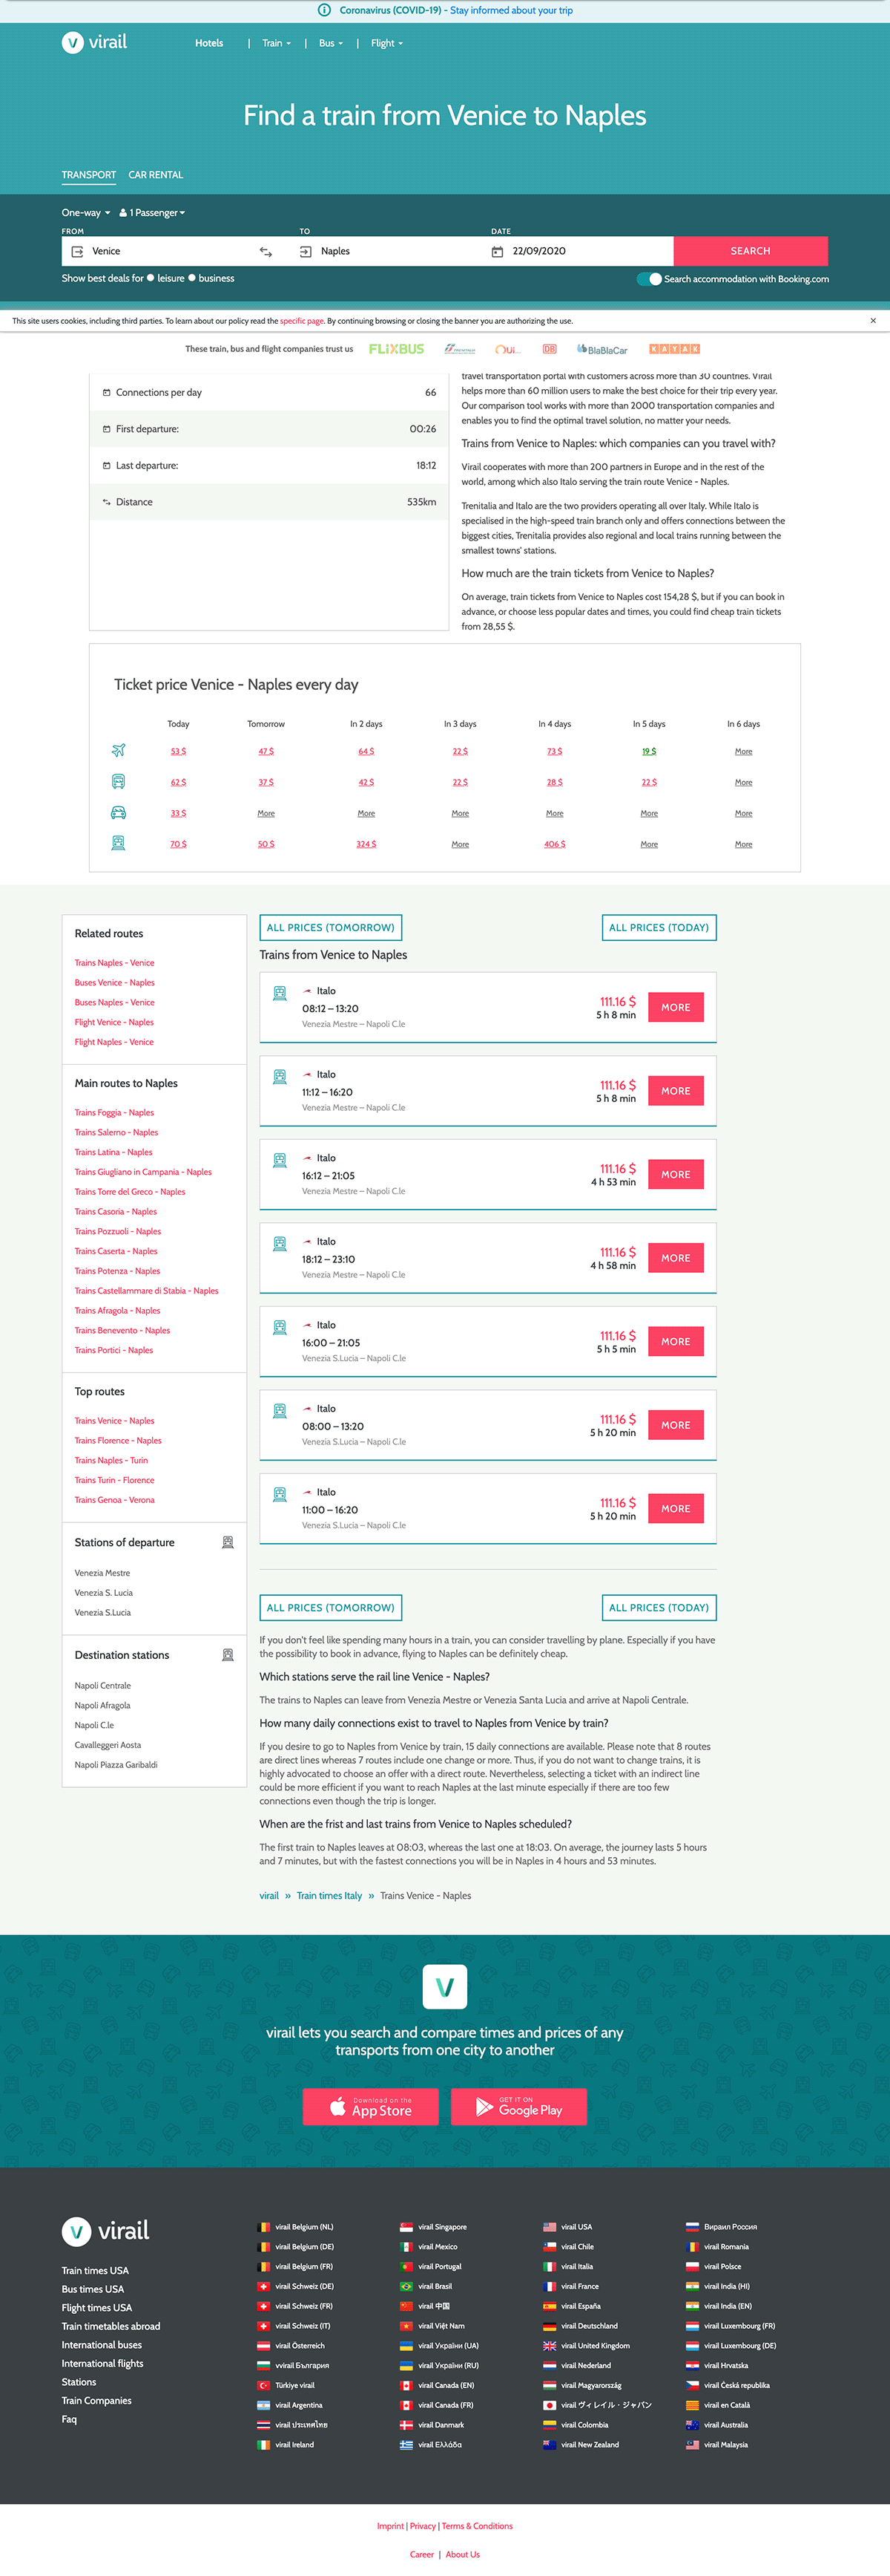
Task: Open the Hotels menu item
Action: [x=208, y=44]
